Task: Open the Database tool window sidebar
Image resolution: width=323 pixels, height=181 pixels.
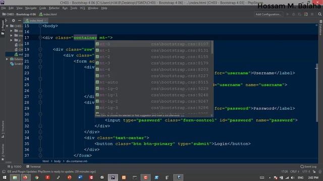Action: click(321, 28)
